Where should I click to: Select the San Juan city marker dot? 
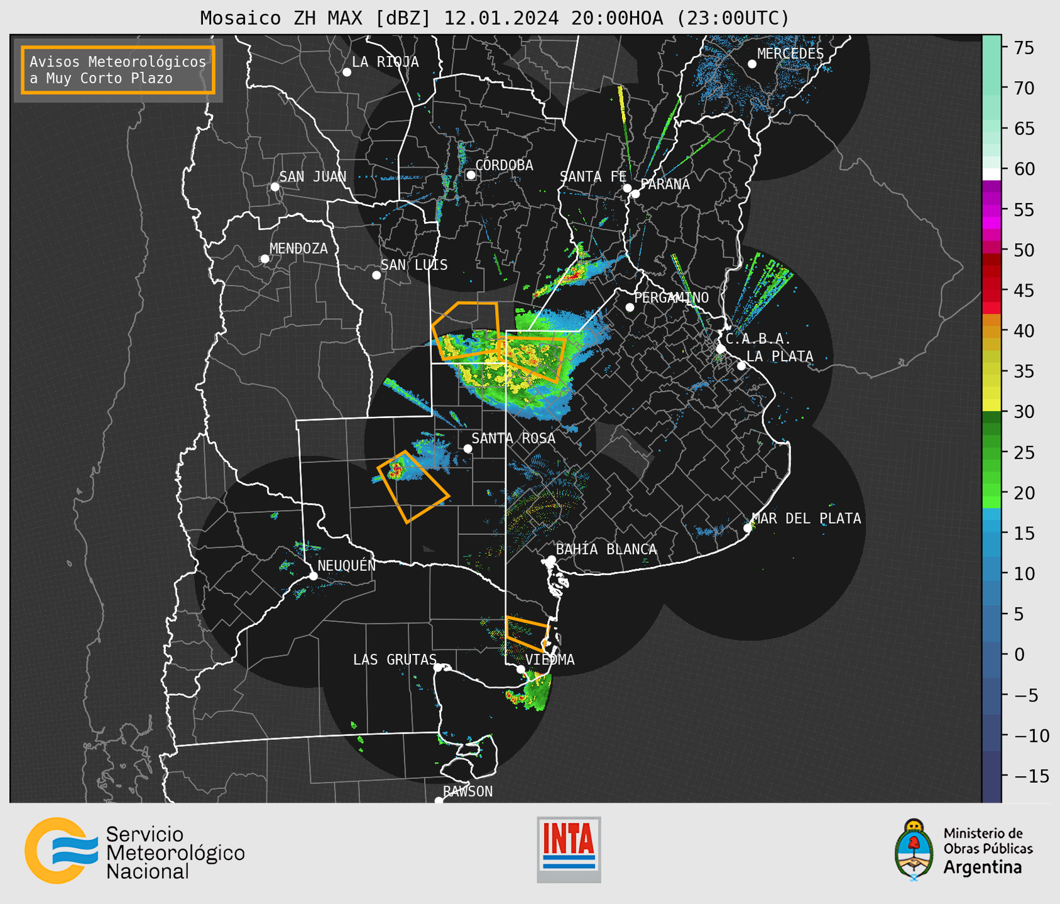tap(275, 187)
